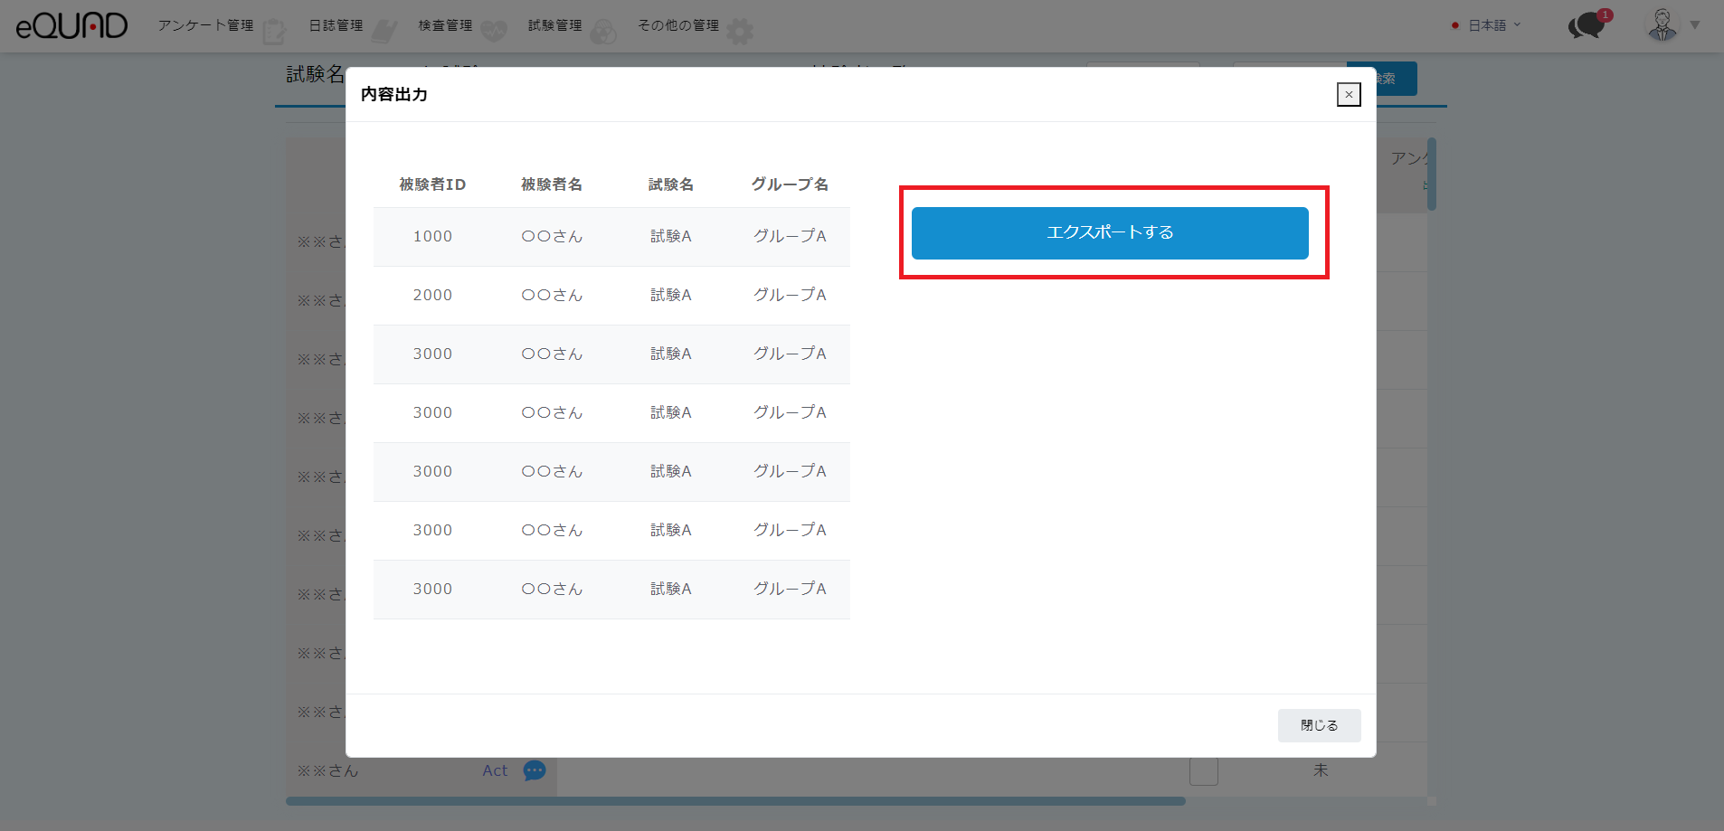Click the vertical scrollbar on the right

click(1432, 174)
